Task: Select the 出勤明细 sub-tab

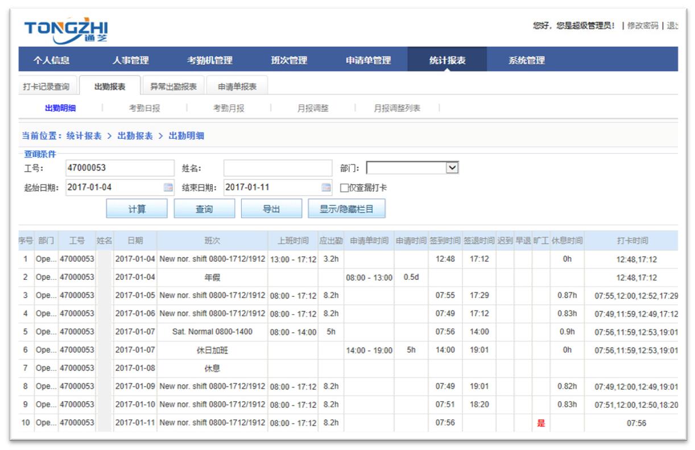Action: tap(60, 108)
